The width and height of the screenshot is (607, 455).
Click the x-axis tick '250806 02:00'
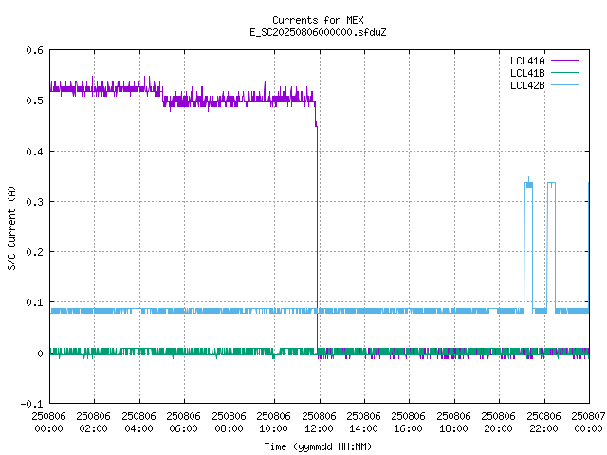pyautogui.click(x=94, y=423)
